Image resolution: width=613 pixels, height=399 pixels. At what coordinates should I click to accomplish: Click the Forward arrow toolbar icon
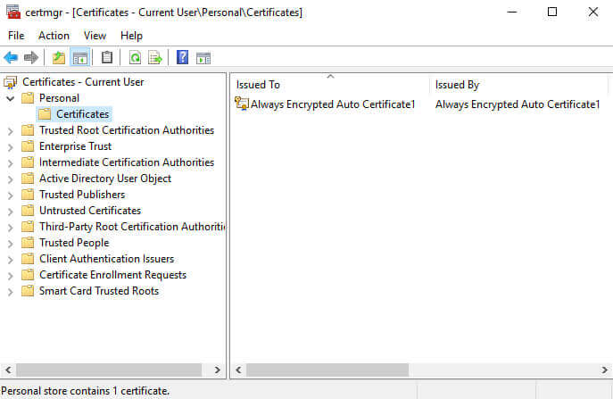(31, 58)
